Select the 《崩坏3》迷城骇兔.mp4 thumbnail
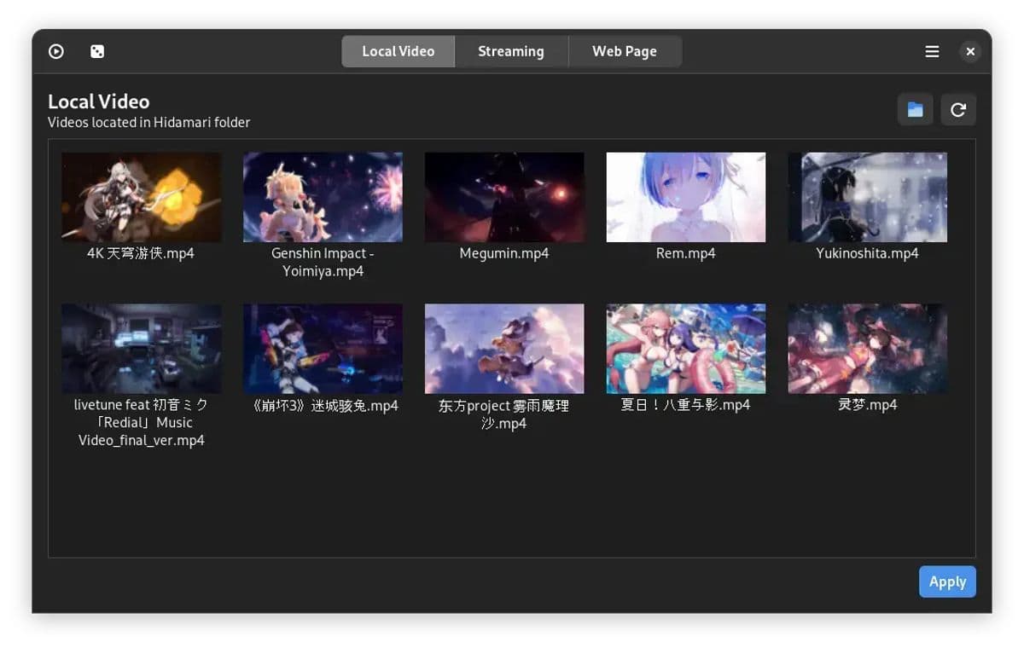The height and width of the screenshot is (648, 1024). (x=323, y=349)
